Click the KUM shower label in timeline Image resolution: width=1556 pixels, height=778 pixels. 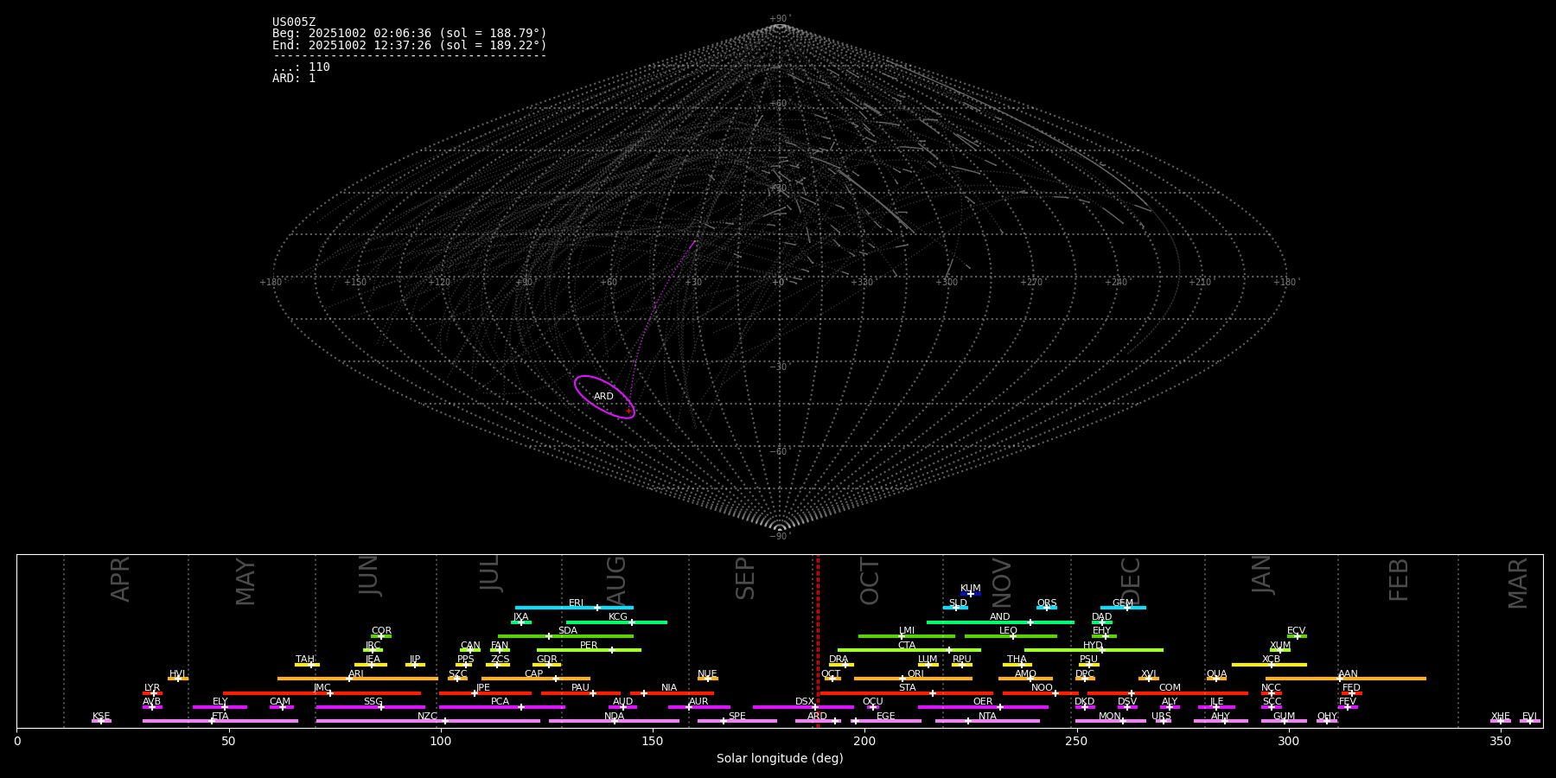(x=970, y=589)
